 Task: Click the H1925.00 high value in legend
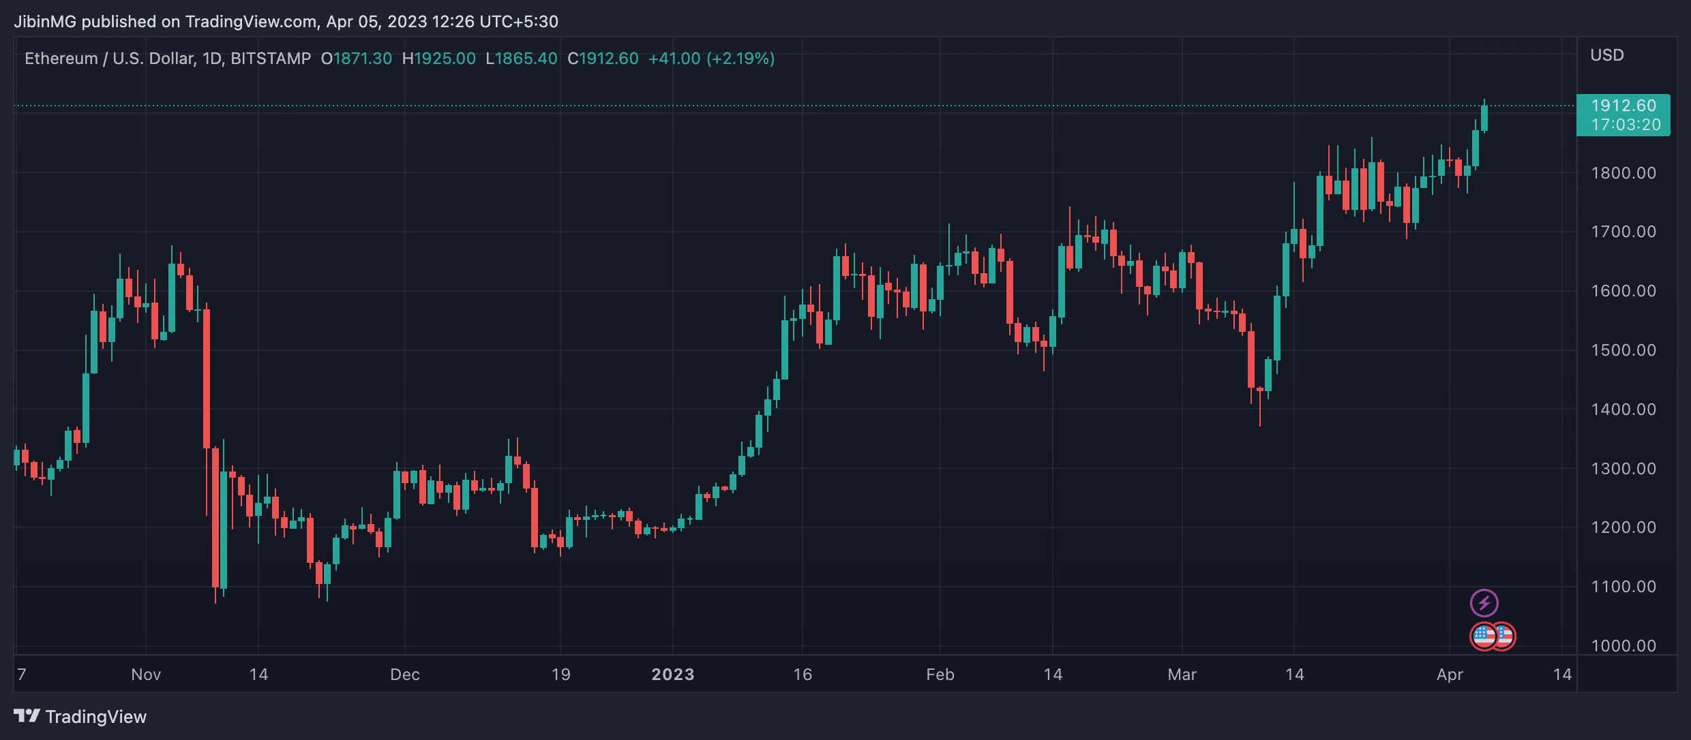(439, 59)
